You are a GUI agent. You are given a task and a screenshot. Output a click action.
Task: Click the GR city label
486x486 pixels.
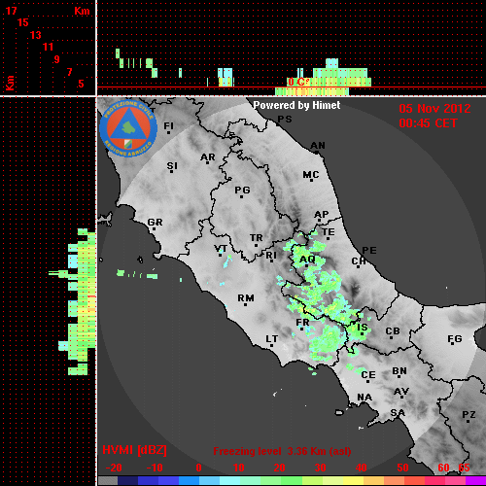click(x=155, y=223)
